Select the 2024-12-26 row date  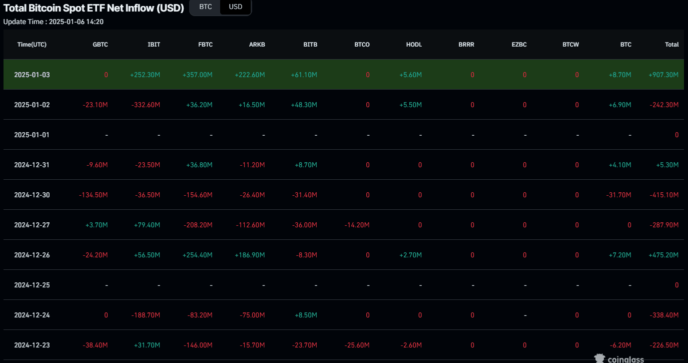[32, 255]
